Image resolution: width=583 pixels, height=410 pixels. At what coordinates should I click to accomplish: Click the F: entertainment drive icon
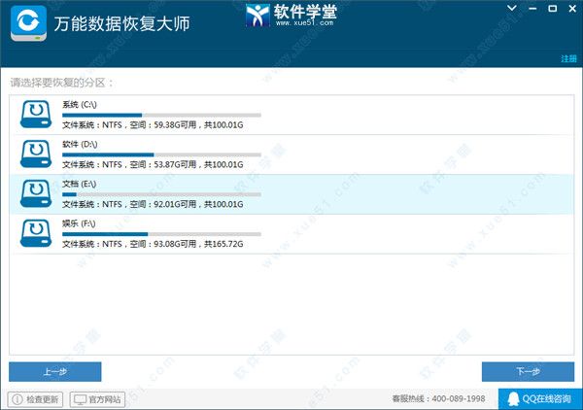pos(36,232)
